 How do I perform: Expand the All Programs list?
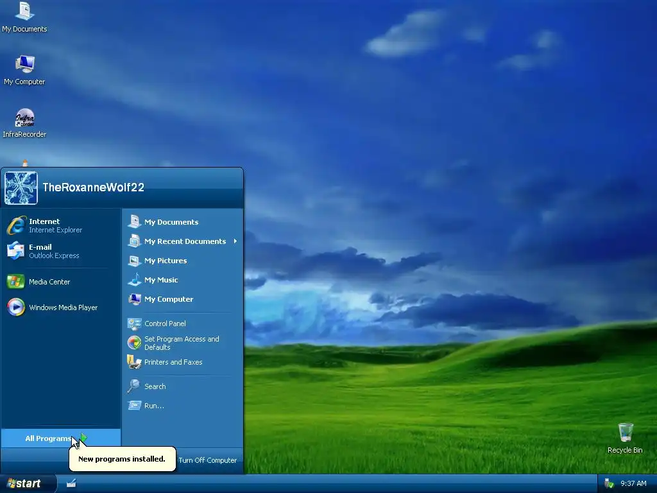click(x=61, y=438)
